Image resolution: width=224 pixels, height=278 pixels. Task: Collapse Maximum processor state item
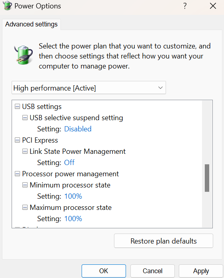(25, 207)
